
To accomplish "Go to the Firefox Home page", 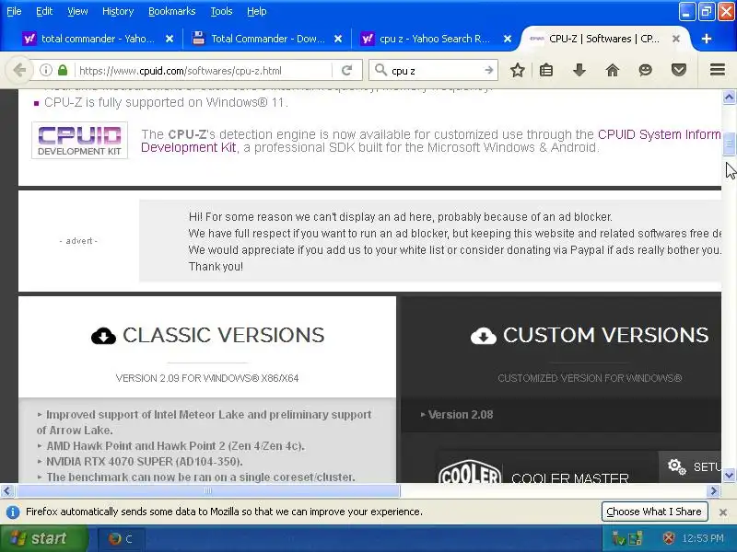I will point(612,71).
